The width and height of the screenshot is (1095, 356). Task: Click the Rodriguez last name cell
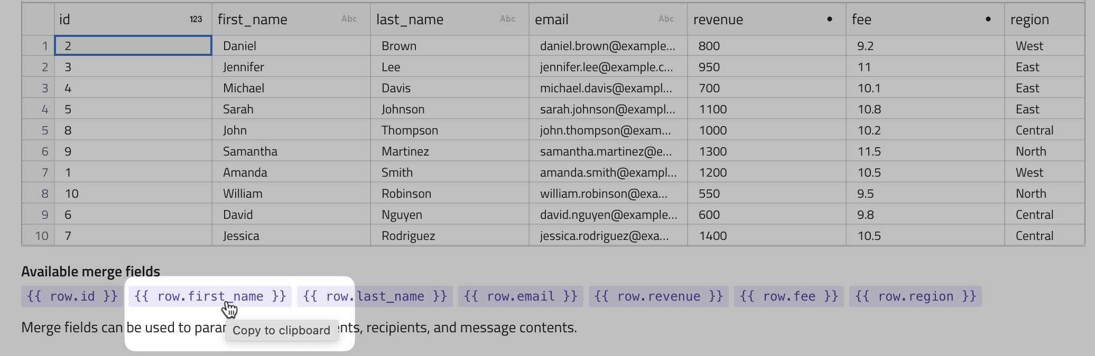(449, 236)
